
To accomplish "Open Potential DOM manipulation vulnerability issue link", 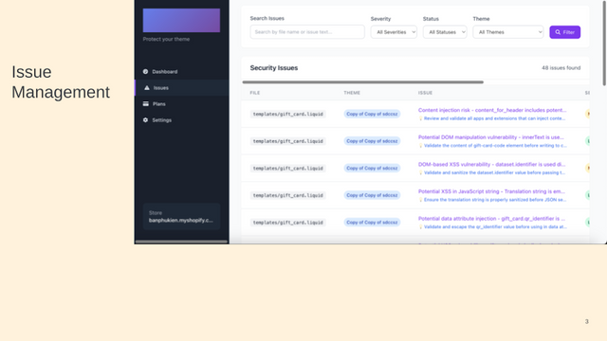I will (491, 137).
